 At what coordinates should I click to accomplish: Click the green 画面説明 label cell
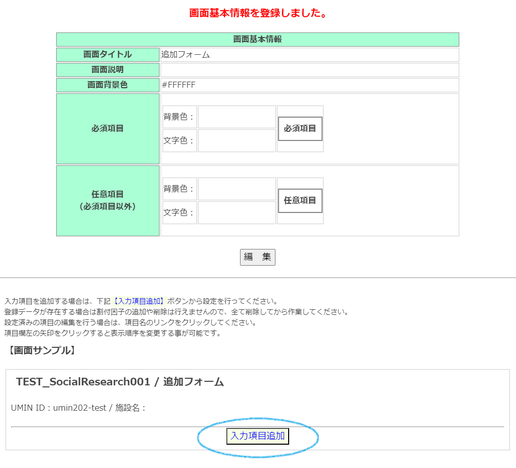pos(107,70)
